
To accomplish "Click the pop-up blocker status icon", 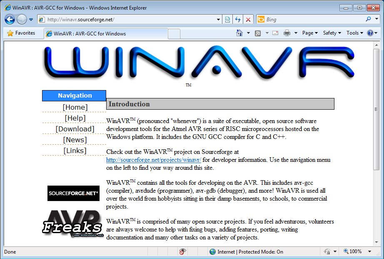I will (x=182, y=251).
